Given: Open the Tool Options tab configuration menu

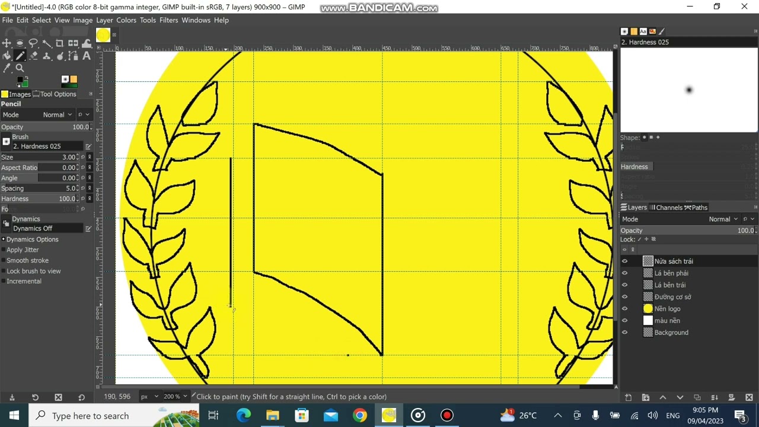Looking at the screenshot, I should [90, 94].
